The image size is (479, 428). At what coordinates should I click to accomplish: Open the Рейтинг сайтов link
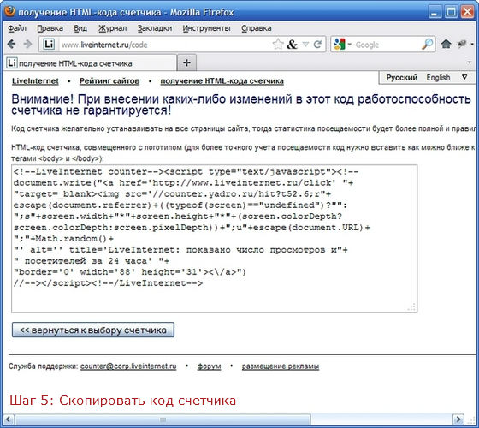(109, 81)
